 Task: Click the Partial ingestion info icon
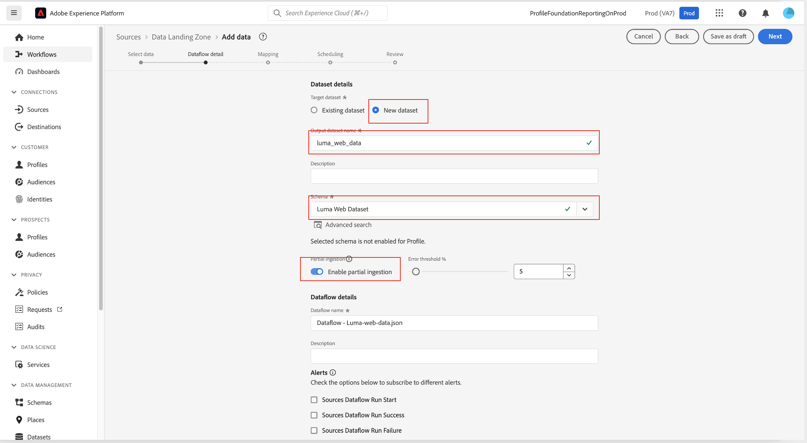point(349,259)
